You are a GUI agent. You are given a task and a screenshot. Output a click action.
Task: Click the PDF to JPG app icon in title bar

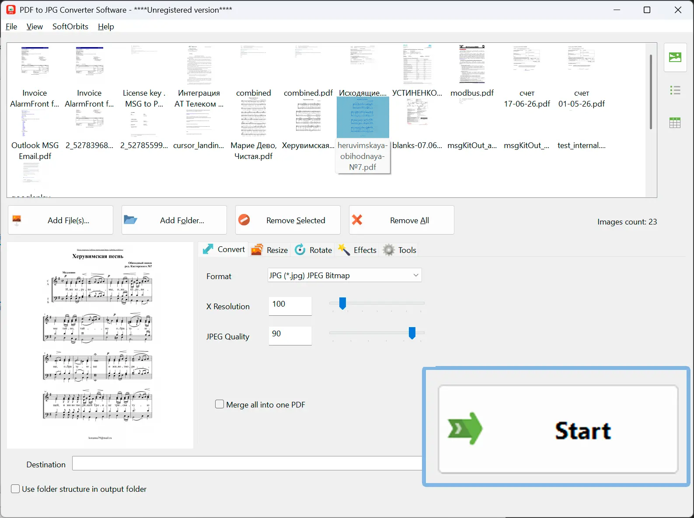[x=11, y=10]
